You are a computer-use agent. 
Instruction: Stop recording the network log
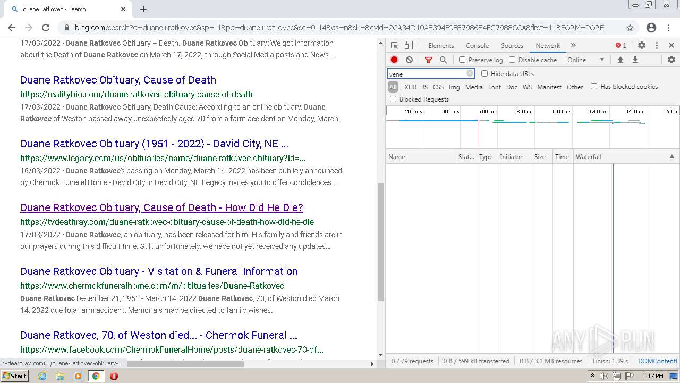click(394, 60)
